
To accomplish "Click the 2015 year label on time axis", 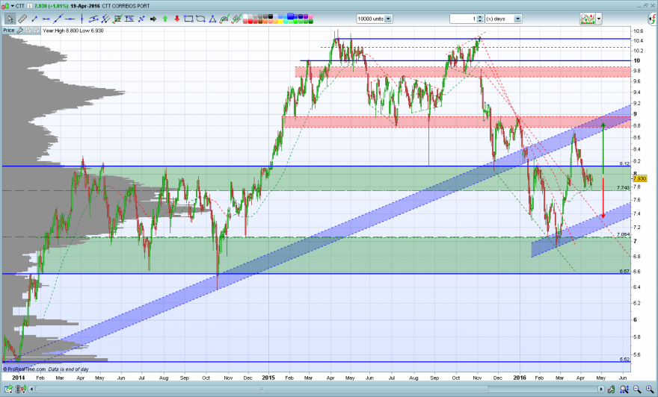I will (x=268, y=378).
